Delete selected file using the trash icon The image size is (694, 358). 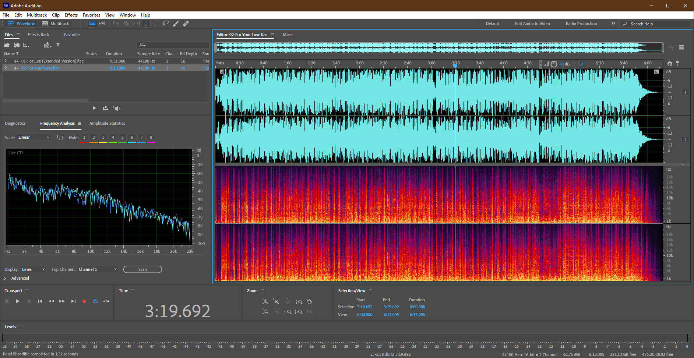pos(58,45)
